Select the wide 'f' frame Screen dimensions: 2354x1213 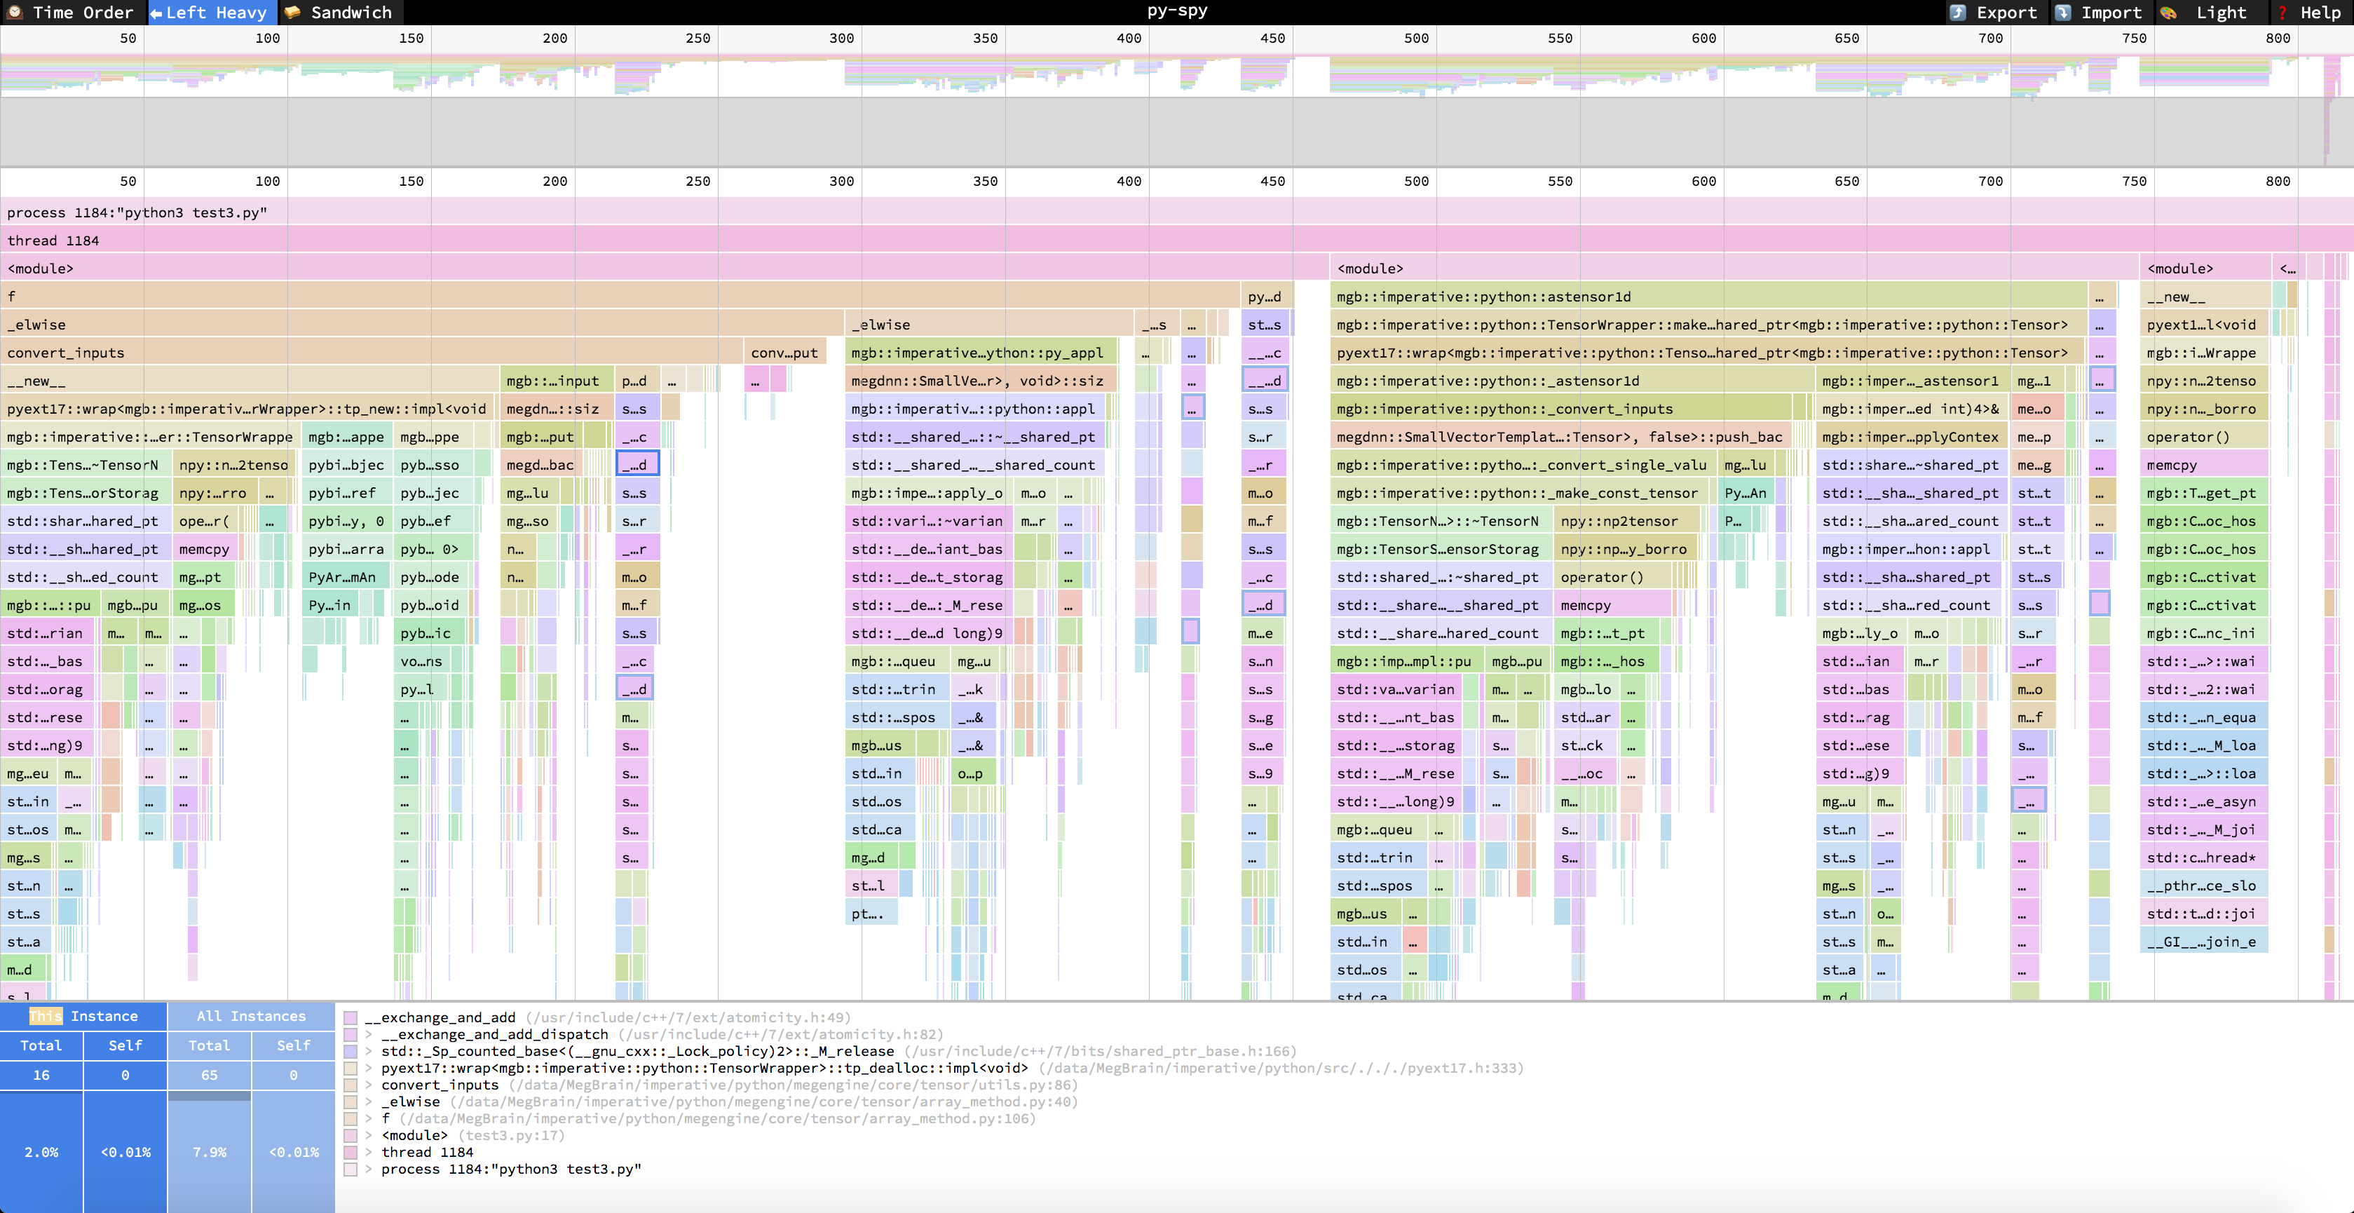[620, 296]
